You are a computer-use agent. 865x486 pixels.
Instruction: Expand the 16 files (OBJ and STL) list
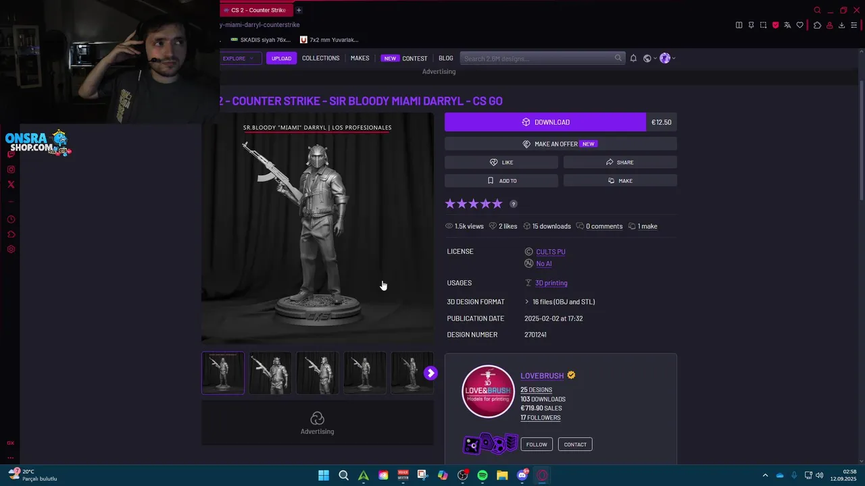pos(560,302)
